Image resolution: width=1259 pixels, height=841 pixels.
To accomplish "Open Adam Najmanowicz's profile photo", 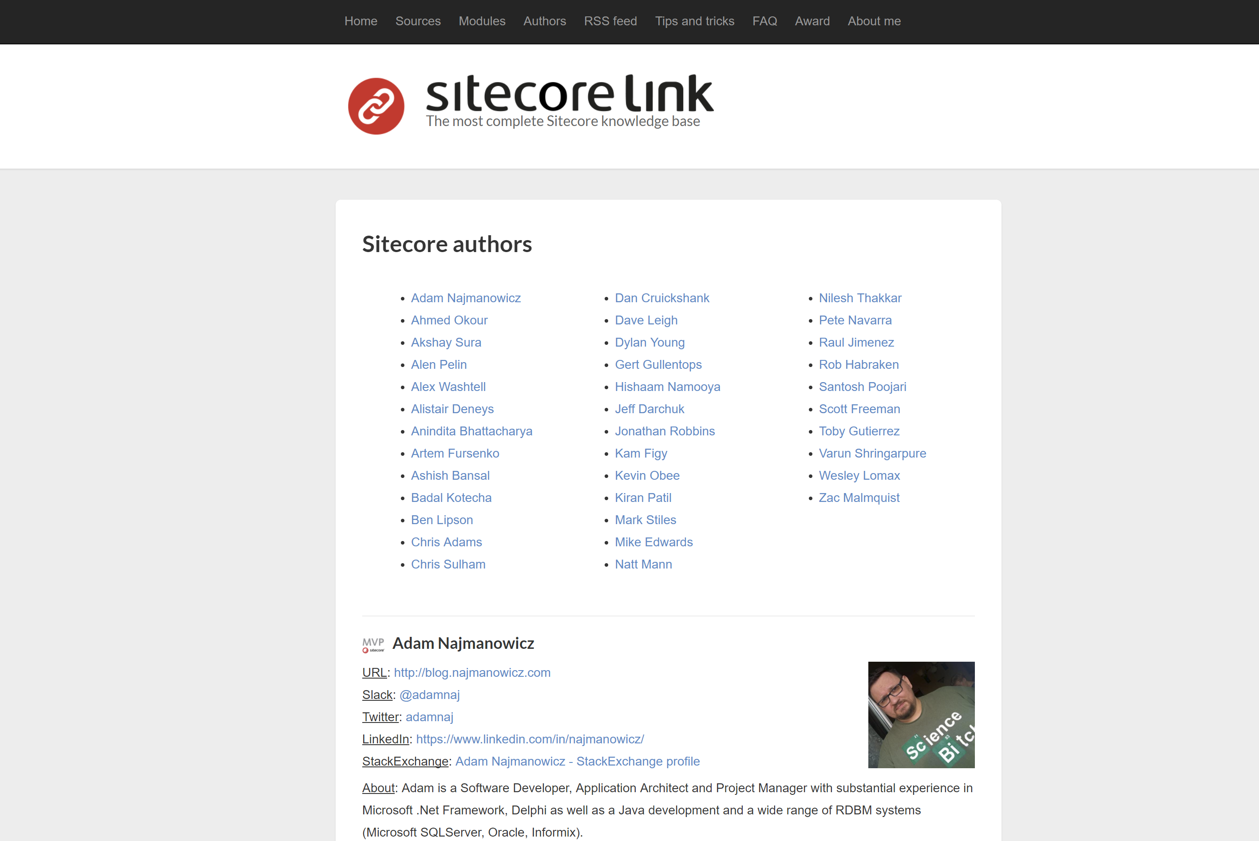I will [x=921, y=714].
